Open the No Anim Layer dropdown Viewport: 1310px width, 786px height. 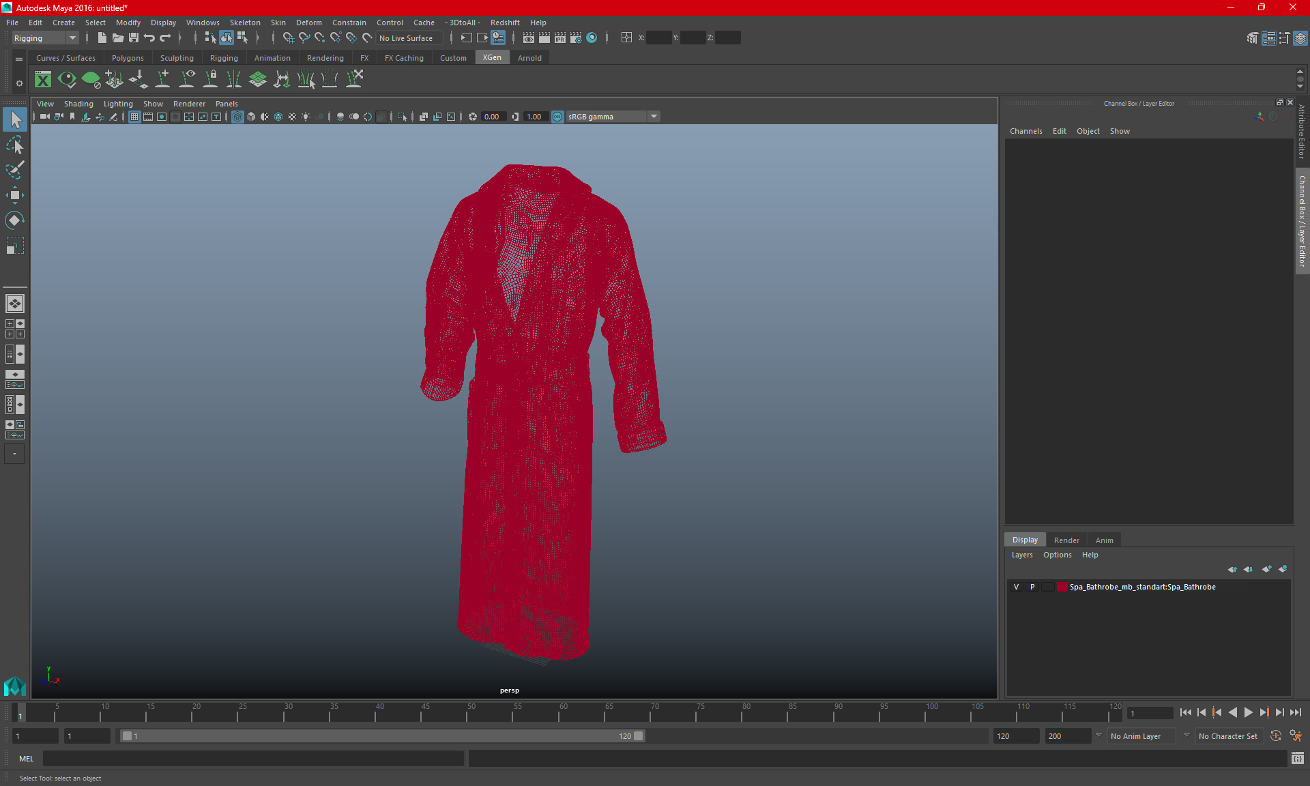click(1141, 736)
